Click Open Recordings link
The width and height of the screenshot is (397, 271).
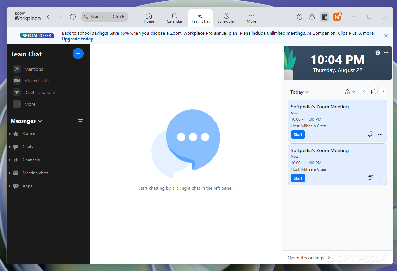(308, 258)
